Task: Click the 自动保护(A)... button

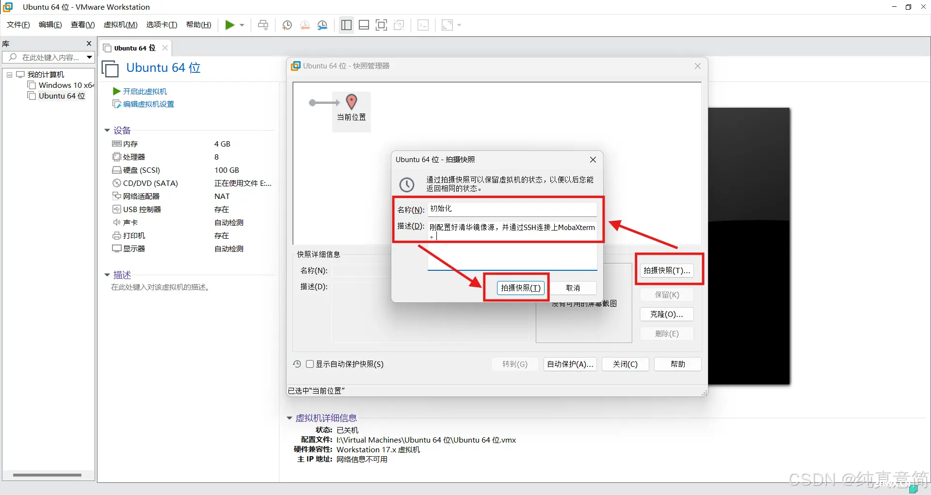Action: point(570,364)
